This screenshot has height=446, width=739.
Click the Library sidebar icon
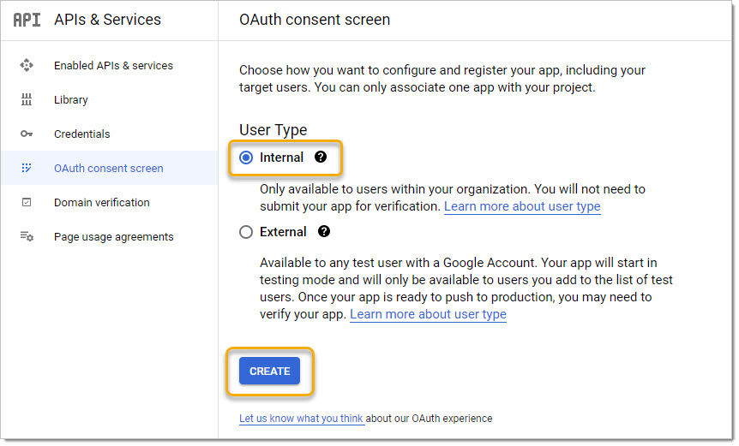[x=27, y=99]
